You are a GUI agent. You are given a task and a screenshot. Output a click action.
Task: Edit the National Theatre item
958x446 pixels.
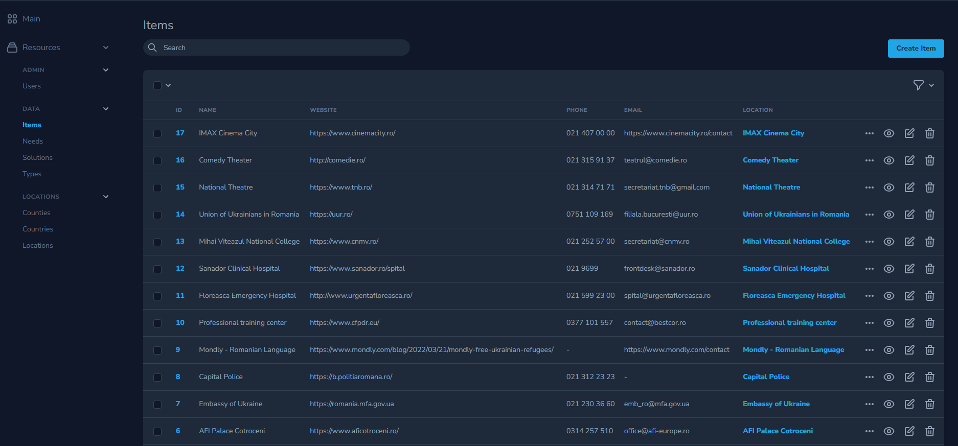tap(909, 187)
